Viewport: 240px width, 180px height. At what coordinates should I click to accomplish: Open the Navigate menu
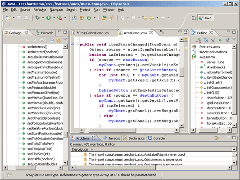(56, 10)
